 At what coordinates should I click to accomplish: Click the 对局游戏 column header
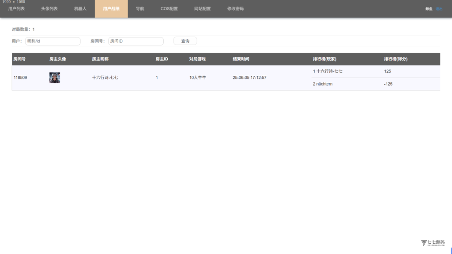click(x=197, y=59)
